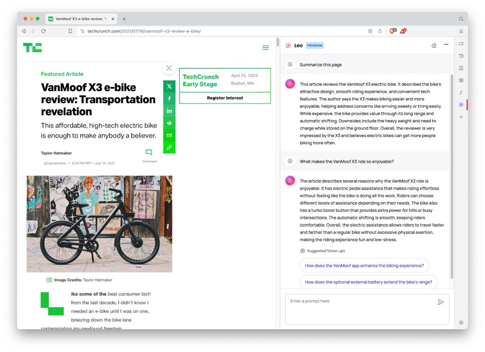Open Leo three-dot options menu
The height and width of the screenshot is (352, 485).
pyautogui.click(x=446, y=44)
